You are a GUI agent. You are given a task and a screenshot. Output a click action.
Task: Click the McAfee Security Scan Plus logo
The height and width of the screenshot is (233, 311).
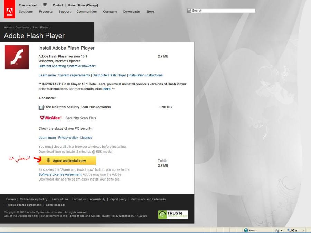(x=68, y=118)
